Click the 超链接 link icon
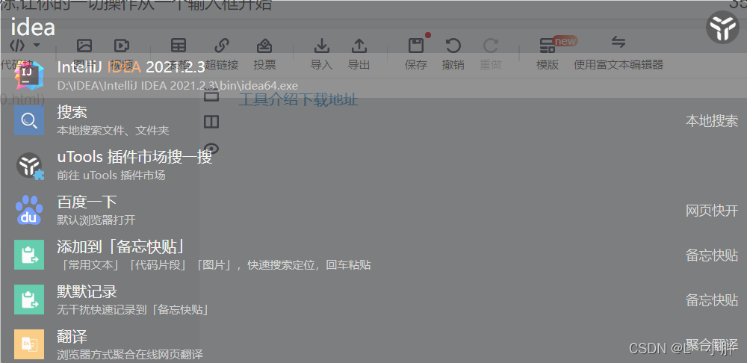Screen dimensions: 747x363 tap(222, 46)
